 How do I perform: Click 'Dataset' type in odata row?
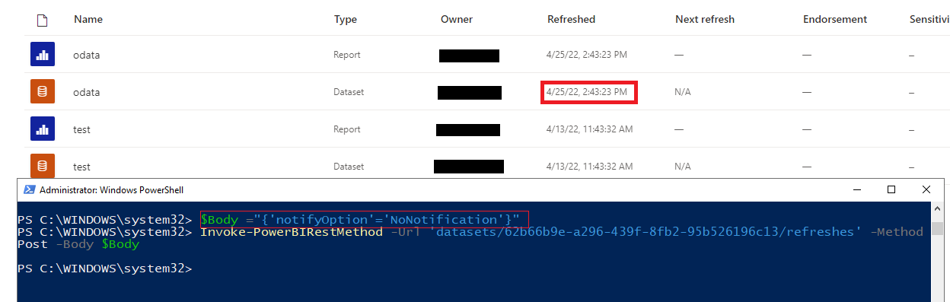[349, 92]
